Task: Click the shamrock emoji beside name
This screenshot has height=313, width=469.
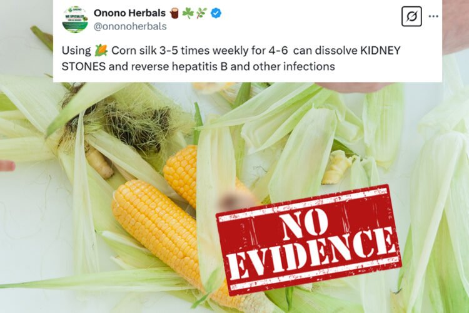Action: [x=188, y=13]
